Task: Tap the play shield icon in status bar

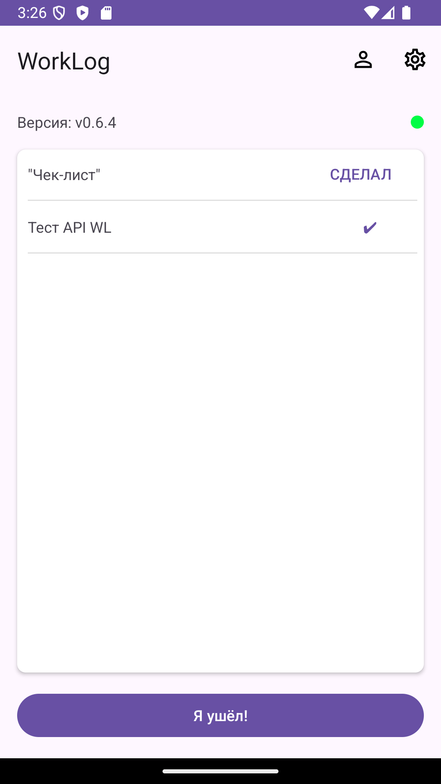Action: (83, 12)
